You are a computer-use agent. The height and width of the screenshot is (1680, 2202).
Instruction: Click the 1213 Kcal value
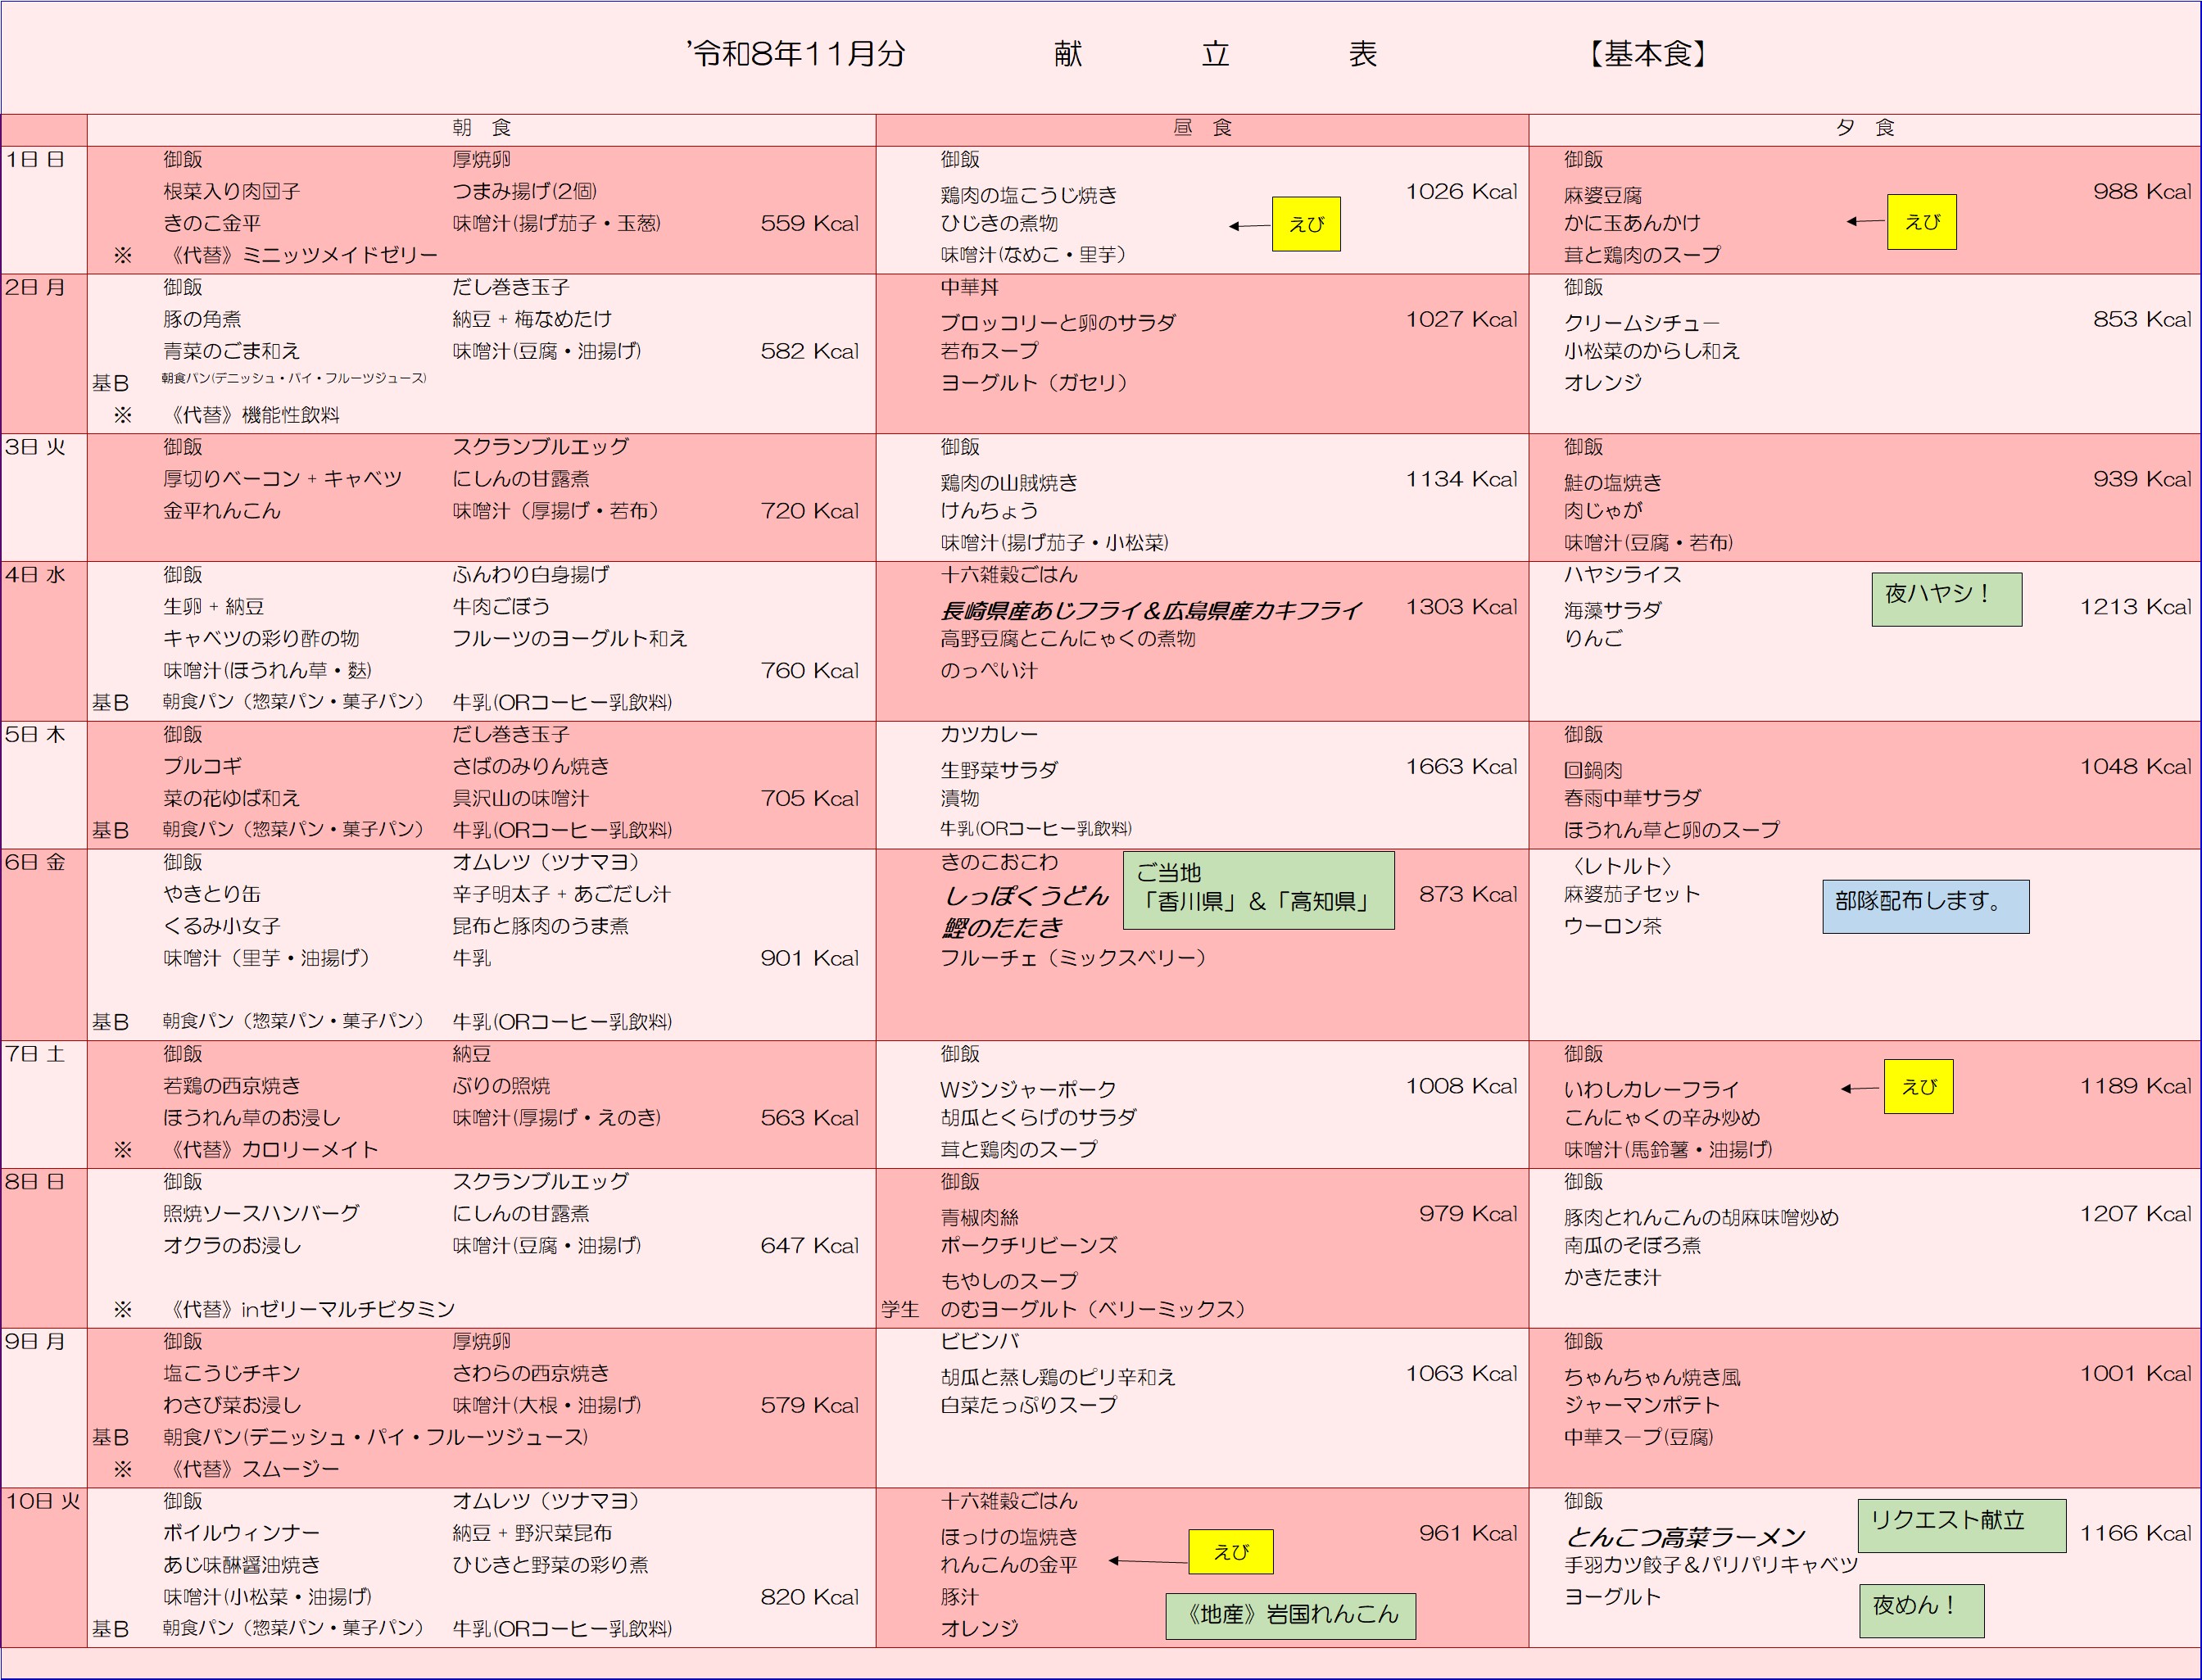click(2135, 606)
